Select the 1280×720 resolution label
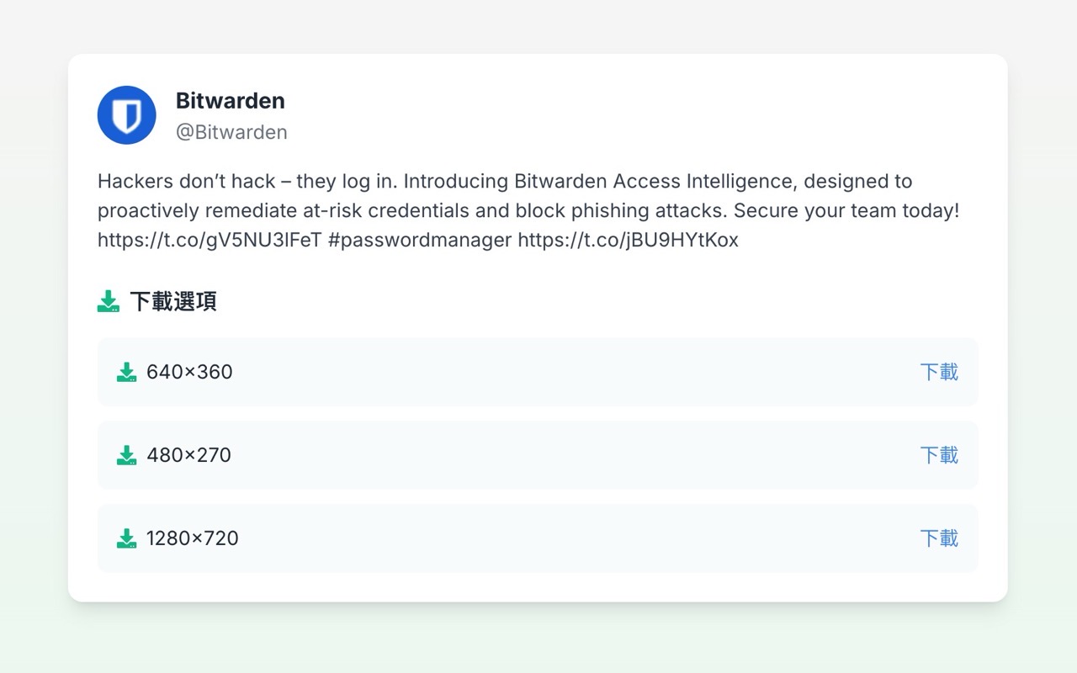This screenshot has width=1077, height=673. point(193,538)
